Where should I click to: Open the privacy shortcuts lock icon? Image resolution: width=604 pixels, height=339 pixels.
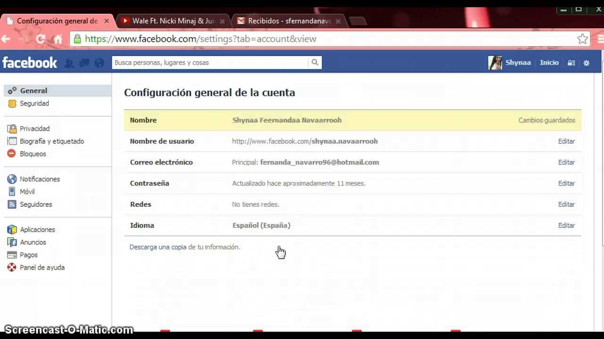(571, 63)
